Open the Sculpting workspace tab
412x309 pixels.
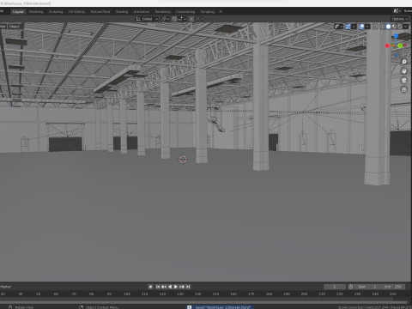pyautogui.click(x=56, y=12)
